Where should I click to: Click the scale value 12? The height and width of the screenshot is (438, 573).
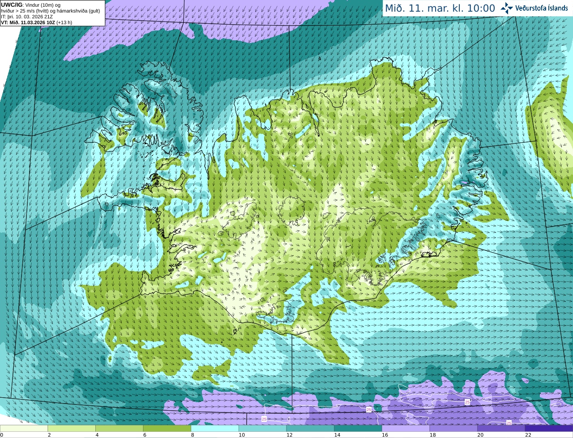(289, 435)
